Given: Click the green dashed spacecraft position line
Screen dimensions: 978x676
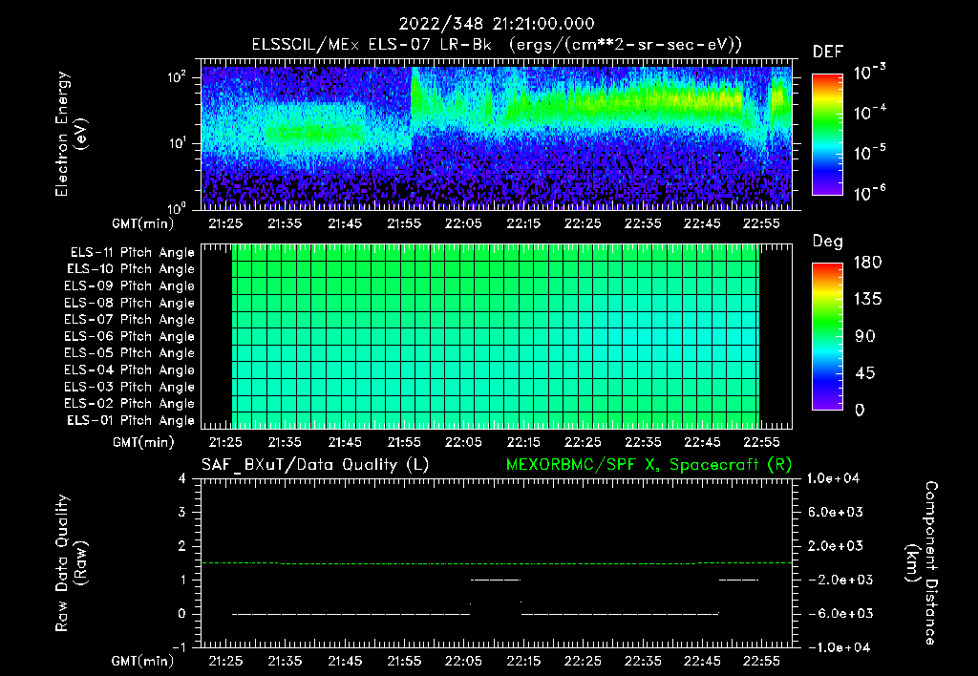Looking at the screenshot, I should (x=497, y=563).
